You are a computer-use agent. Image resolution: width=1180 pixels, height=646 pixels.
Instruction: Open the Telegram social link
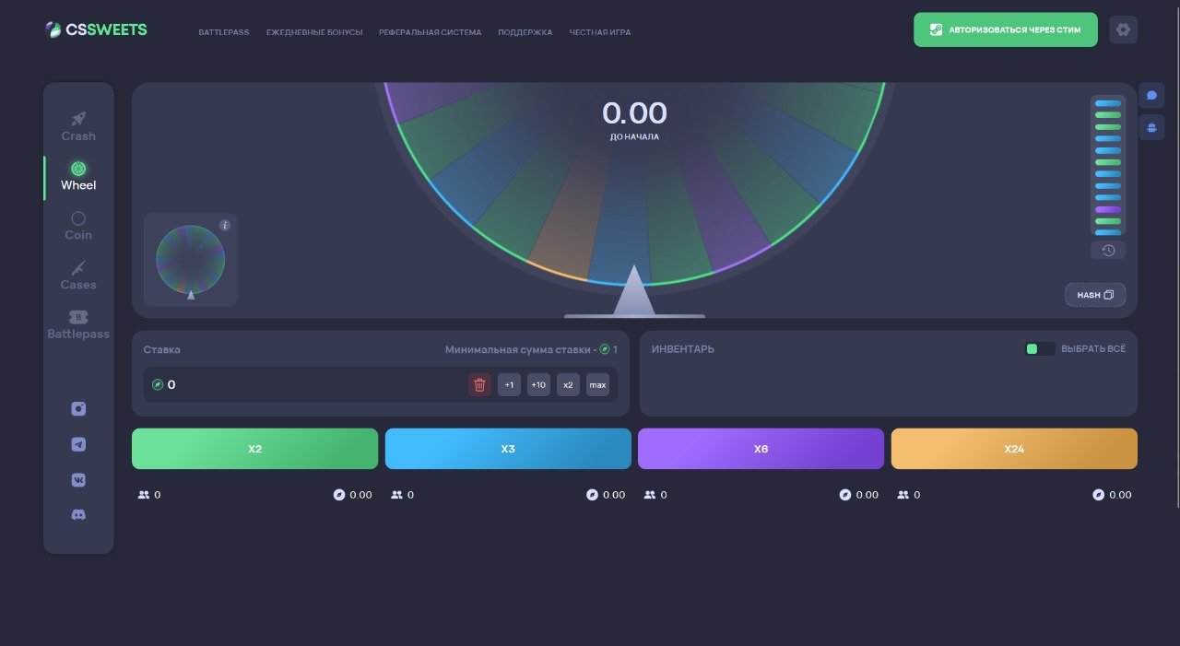coord(78,444)
